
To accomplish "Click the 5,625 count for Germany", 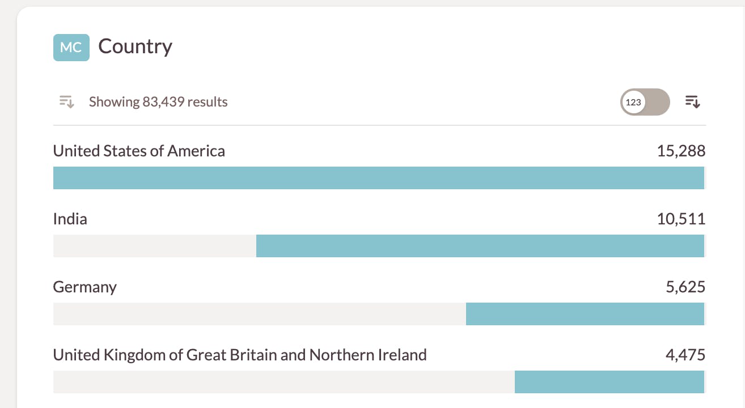I will pyautogui.click(x=685, y=287).
